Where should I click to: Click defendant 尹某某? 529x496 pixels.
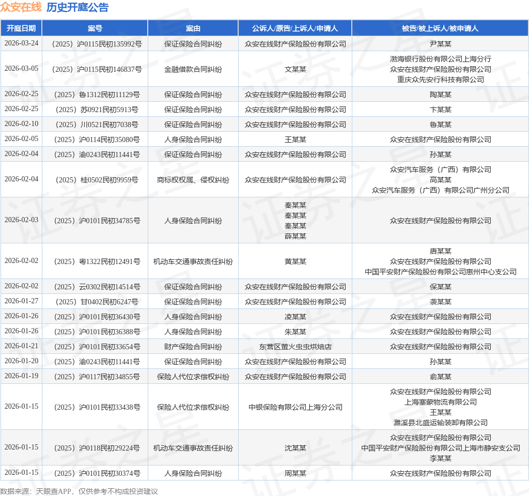[x=440, y=44]
